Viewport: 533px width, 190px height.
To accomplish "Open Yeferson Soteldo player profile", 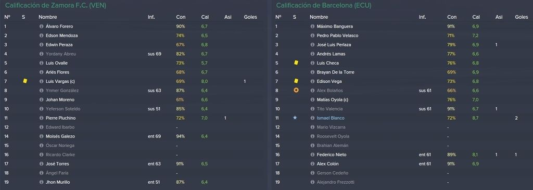I will point(63,109).
